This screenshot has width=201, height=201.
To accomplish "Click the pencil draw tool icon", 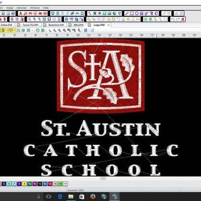I will point(127,13).
